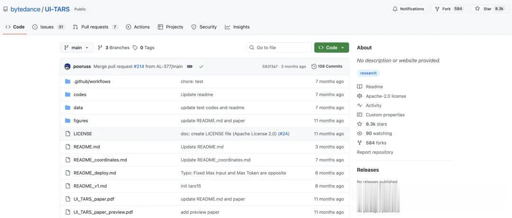Open the README_deploy.md file
Screen dimensions: 512x218
pyautogui.click(x=95, y=173)
